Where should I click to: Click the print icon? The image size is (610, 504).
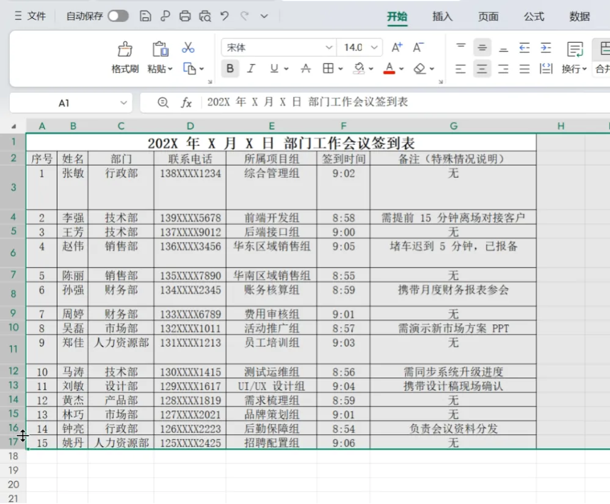pyautogui.click(x=185, y=16)
